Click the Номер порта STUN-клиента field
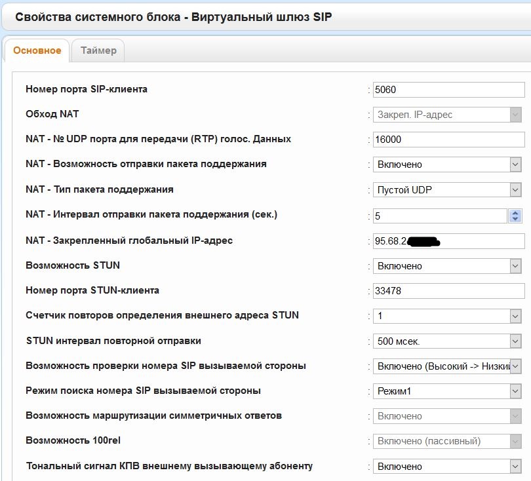This screenshot has height=481, width=531. coord(448,291)
